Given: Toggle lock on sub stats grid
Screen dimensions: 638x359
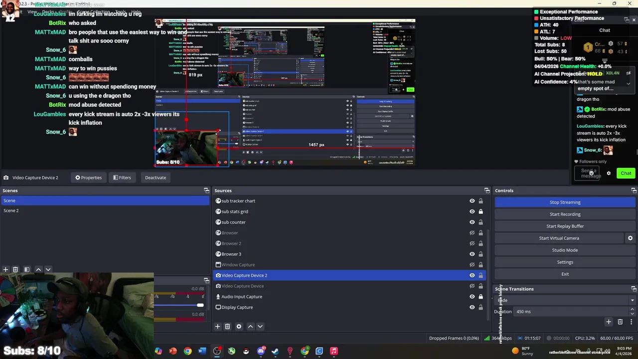Looking at the screenshot, I should point(480,211).
